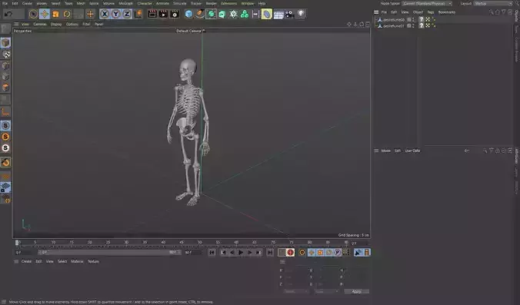Click checker texture tag on second object
520x305 pixels.
(x=428, y=26)
